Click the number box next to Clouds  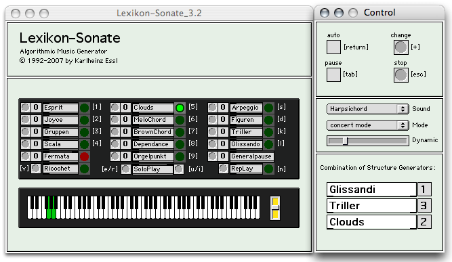tap(125, 108)
